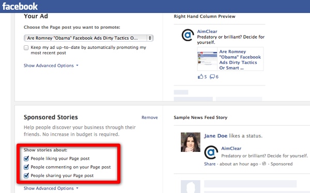This screenshot has height=193, width=310.
Task: Click 'Your Ad' section heading
Action: tap(36, 16)
